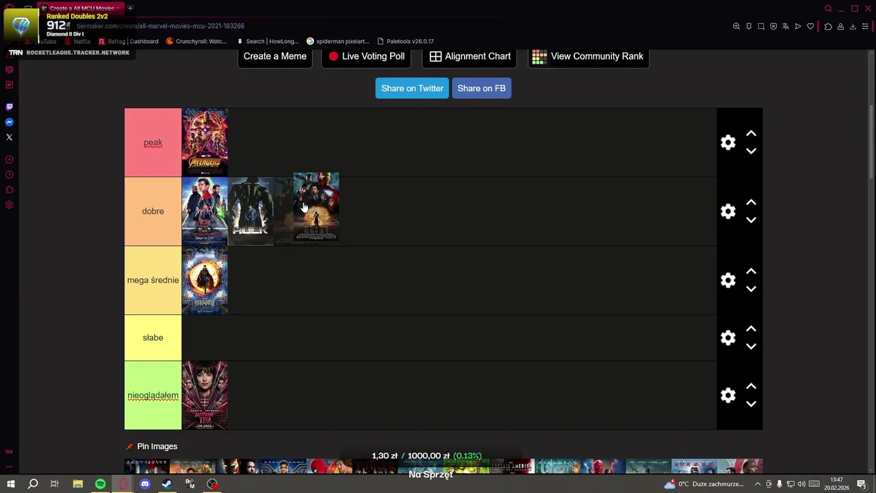The height and width of the screenshot is (493, 876).
Task: Select the mega średnie tier label
Action: point(153,280)
